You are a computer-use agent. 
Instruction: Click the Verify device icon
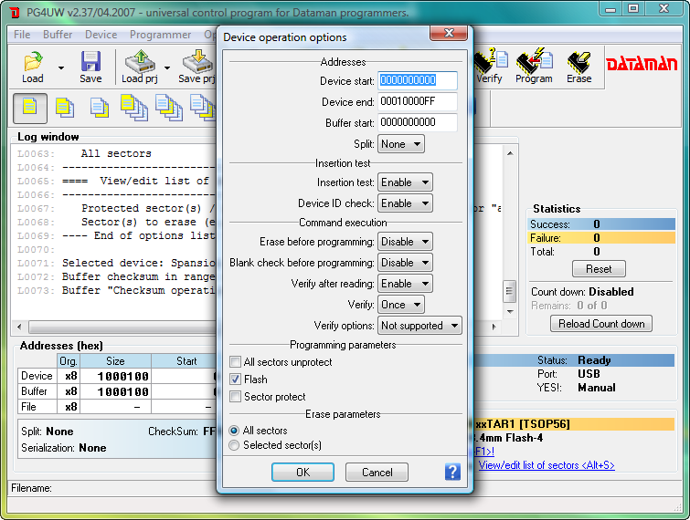pos(491,66)
